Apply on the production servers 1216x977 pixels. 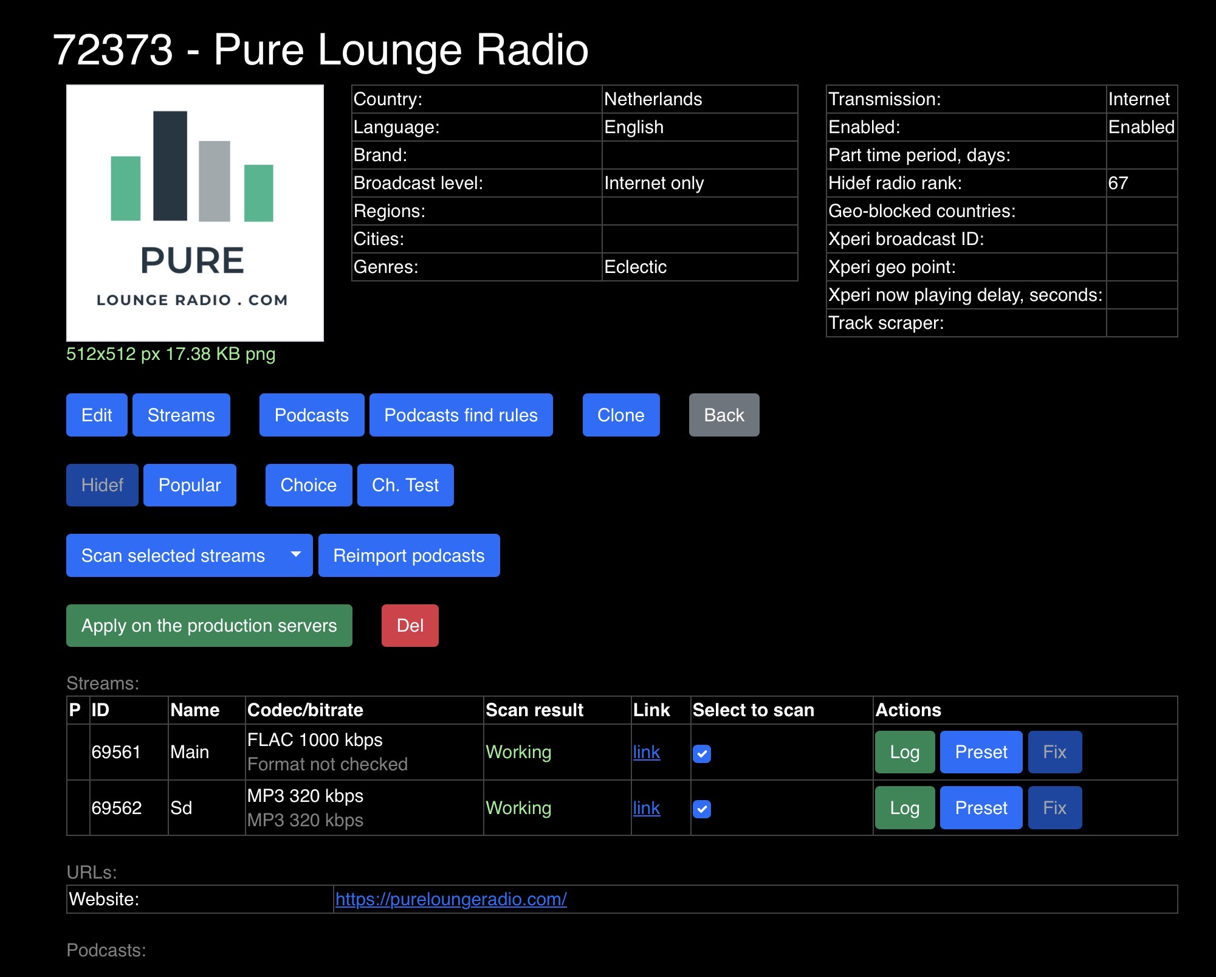pyautogui.click(x=209, y=626)
